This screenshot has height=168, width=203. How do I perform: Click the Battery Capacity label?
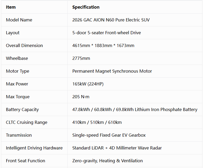coord(22,109)
